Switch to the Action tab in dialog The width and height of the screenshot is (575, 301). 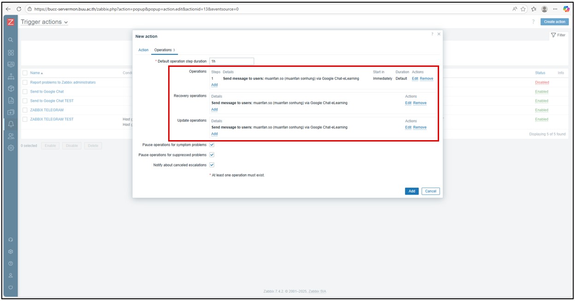(x=143, y=50)
